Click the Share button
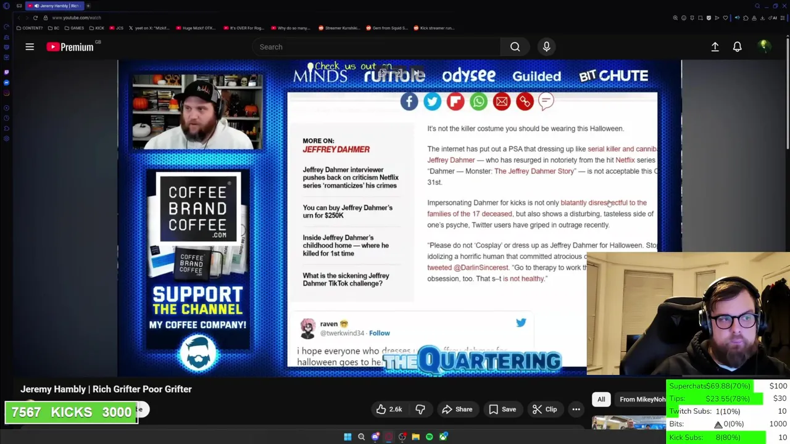Screen dimensions: 790x444 click(x=457, y=409)
